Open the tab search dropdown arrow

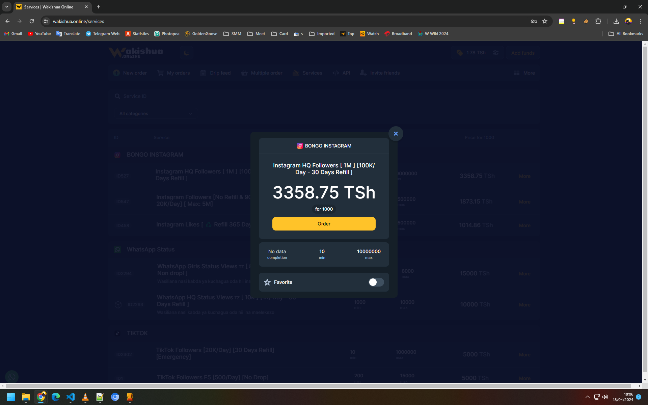point(6,7)
